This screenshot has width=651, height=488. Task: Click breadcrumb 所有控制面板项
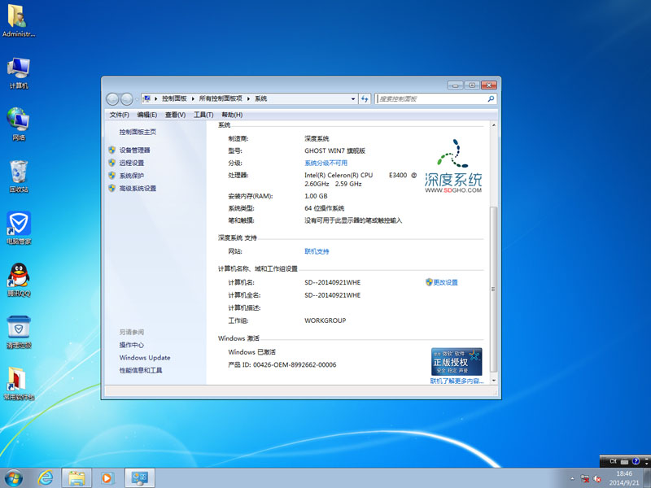221,98
